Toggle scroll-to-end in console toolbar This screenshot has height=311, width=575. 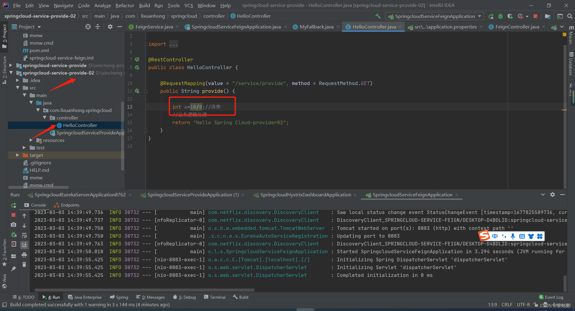pos(24,245)
